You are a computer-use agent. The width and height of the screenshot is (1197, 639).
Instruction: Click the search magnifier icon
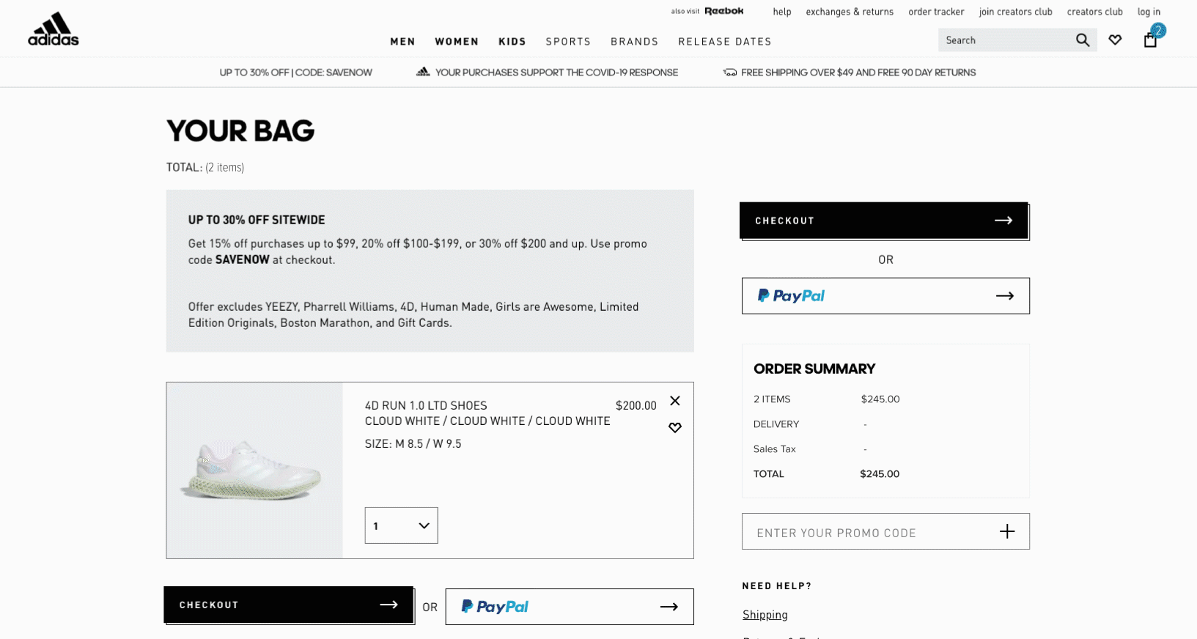point(1082,40)
